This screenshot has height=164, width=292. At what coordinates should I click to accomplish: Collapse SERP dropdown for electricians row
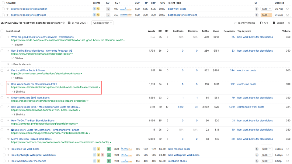266,15
